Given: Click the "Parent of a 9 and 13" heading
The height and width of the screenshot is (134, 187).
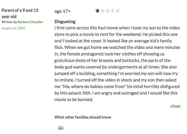Looking at the screenshot, I should (x=20, y=10).
